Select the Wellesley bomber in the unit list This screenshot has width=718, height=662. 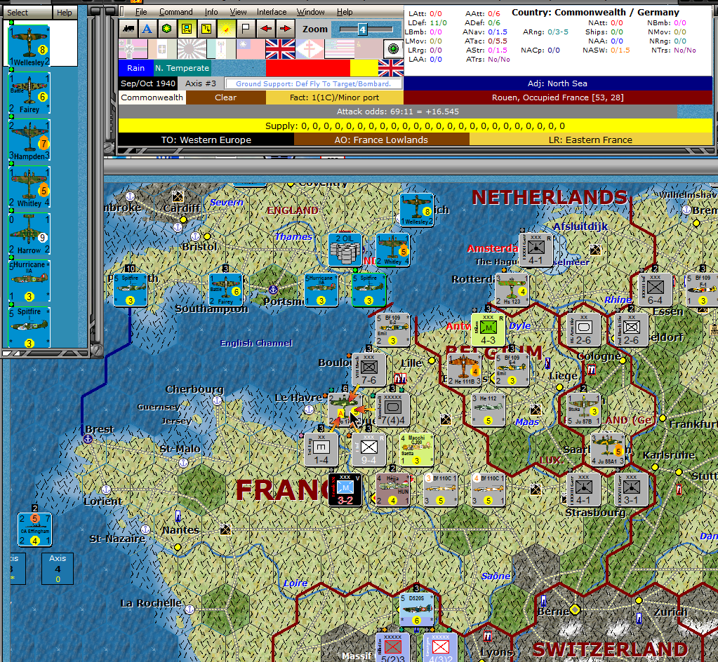(29, 46)
